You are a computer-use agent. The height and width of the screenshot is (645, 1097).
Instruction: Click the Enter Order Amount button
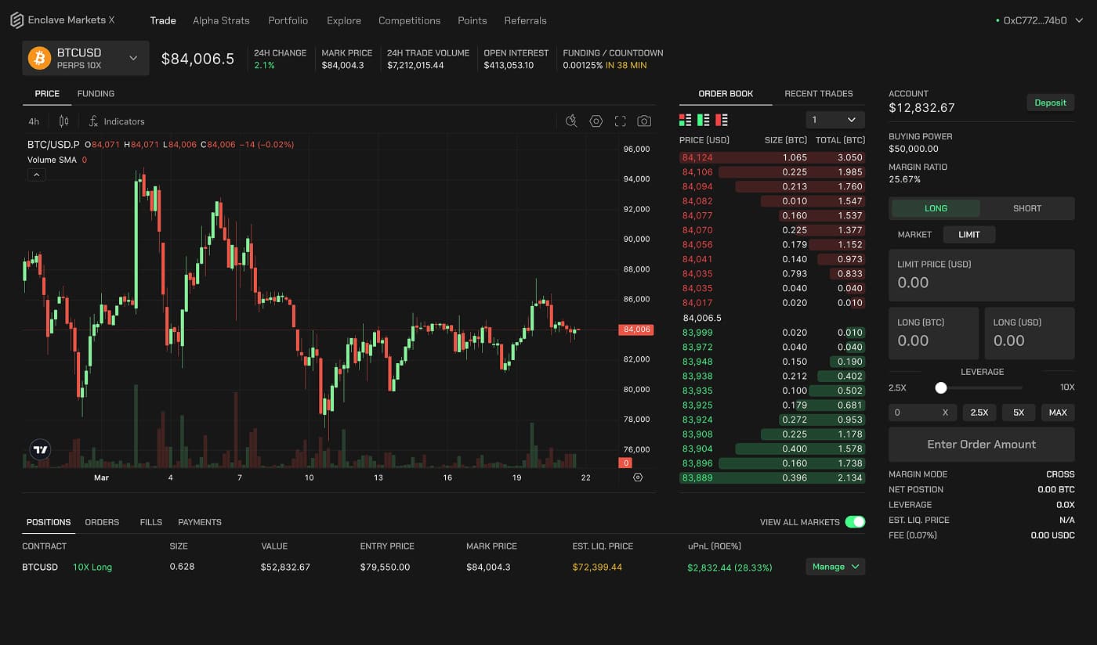pos(981,444)
